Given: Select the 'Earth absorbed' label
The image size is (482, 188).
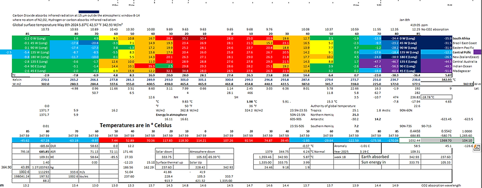Looking at the screenshot, I should pos(374,157).
